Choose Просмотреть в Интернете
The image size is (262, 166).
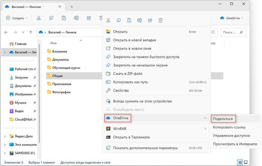pyautogui.click(x=235, y=144)
